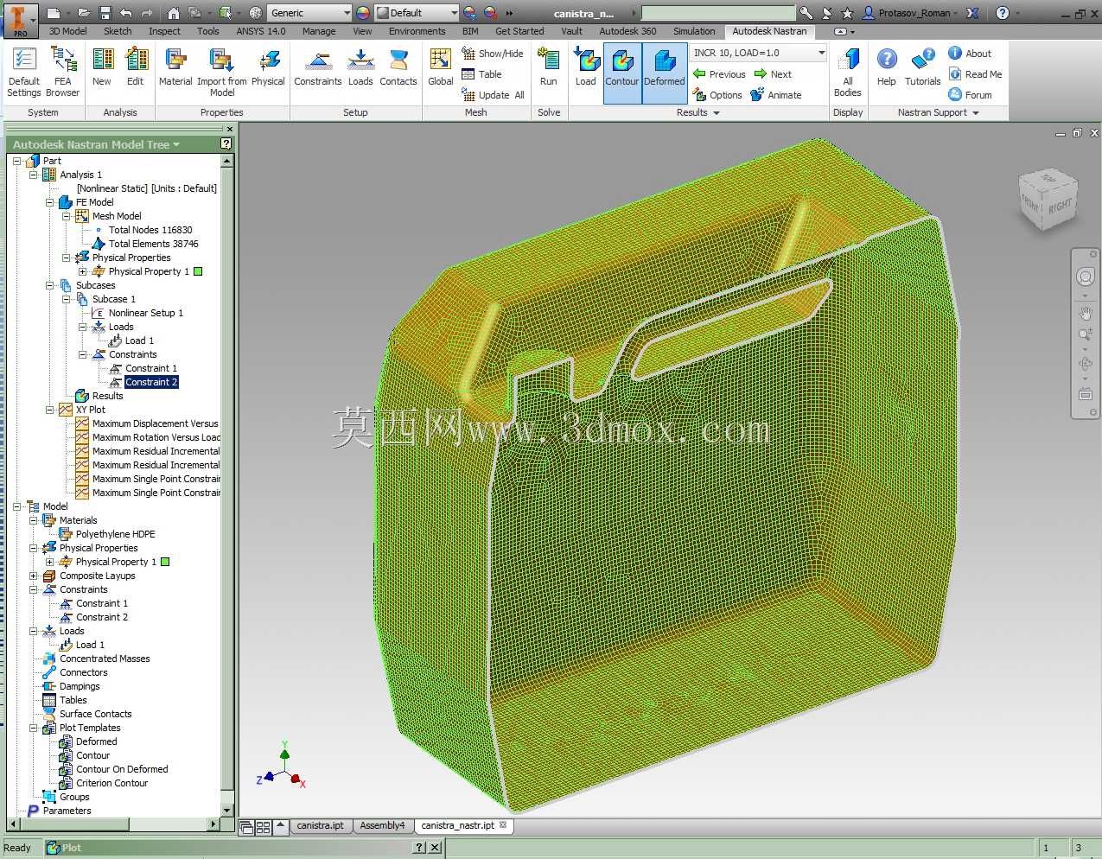Click Import from Model

222,72
